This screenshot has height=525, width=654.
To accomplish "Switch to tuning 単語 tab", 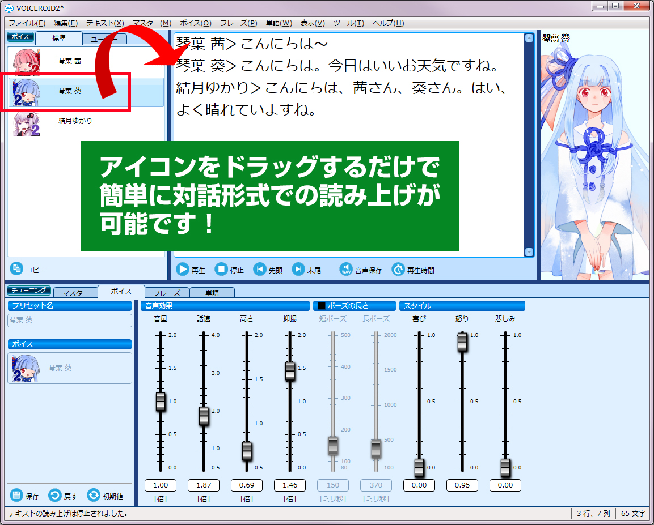I will 212,293.
